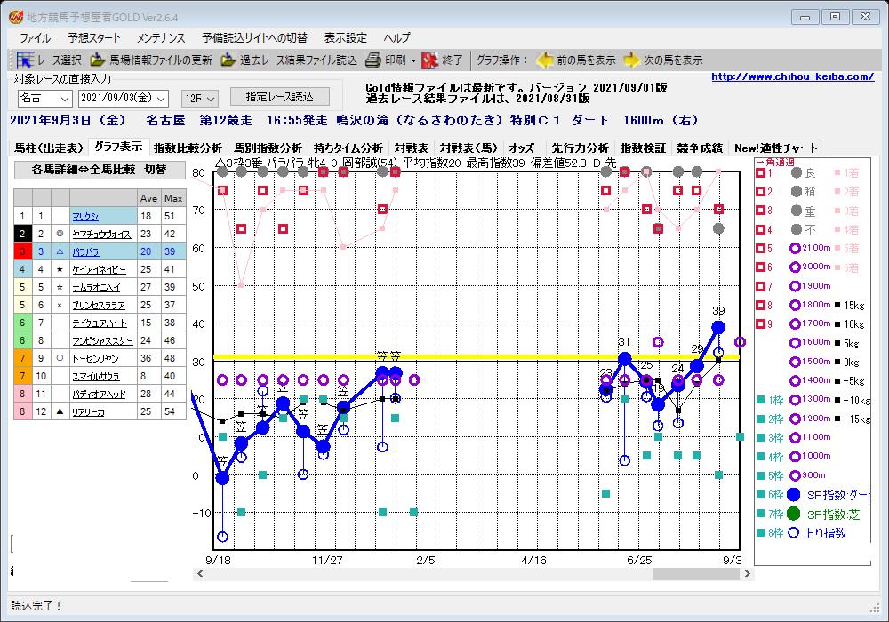Show next horse with right arrow
889x622 pixels.
[x=631, y=60]
